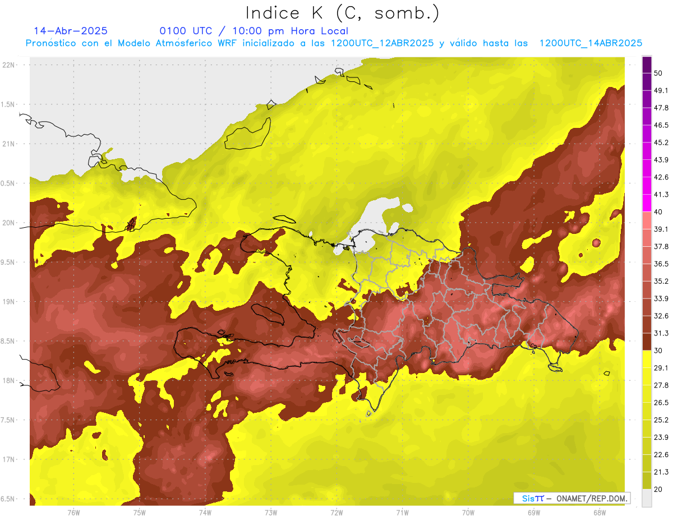The height and width of the screenshot is (520, 673).
Task: Click the longitude label '70W'
Action: coord(468,513)
